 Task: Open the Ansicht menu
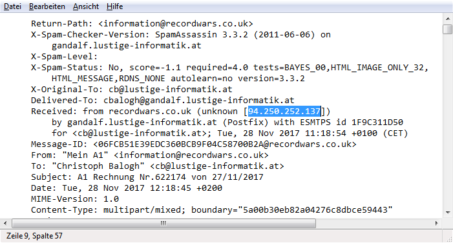pos(86,6)
